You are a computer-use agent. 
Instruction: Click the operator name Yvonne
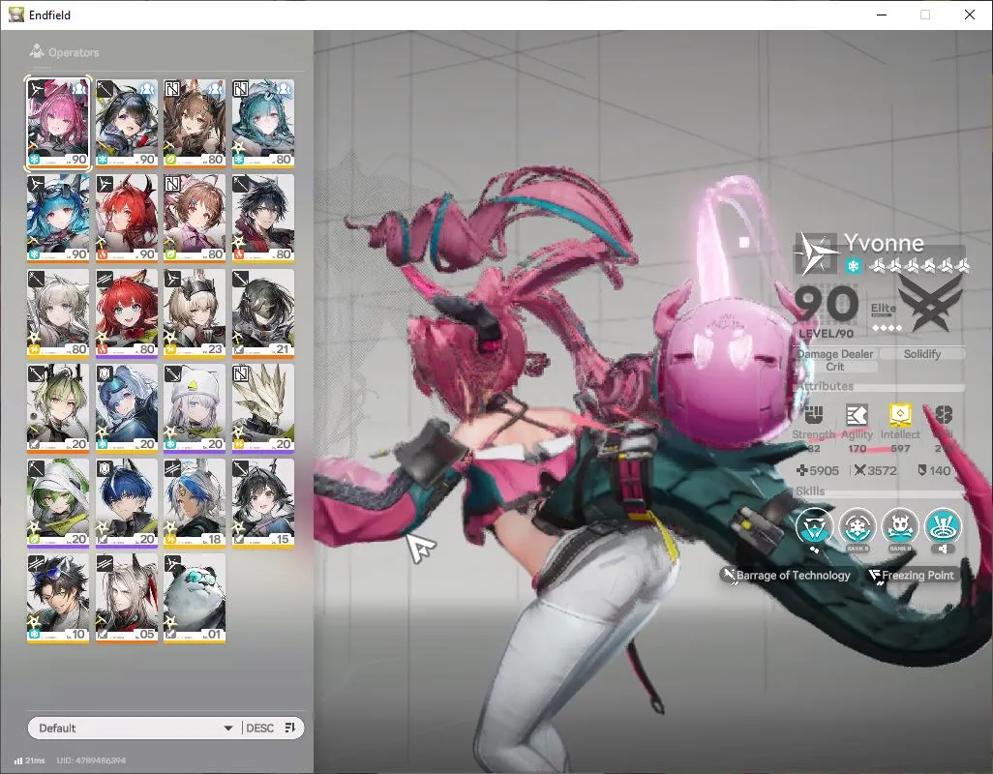tap(883, 243)
